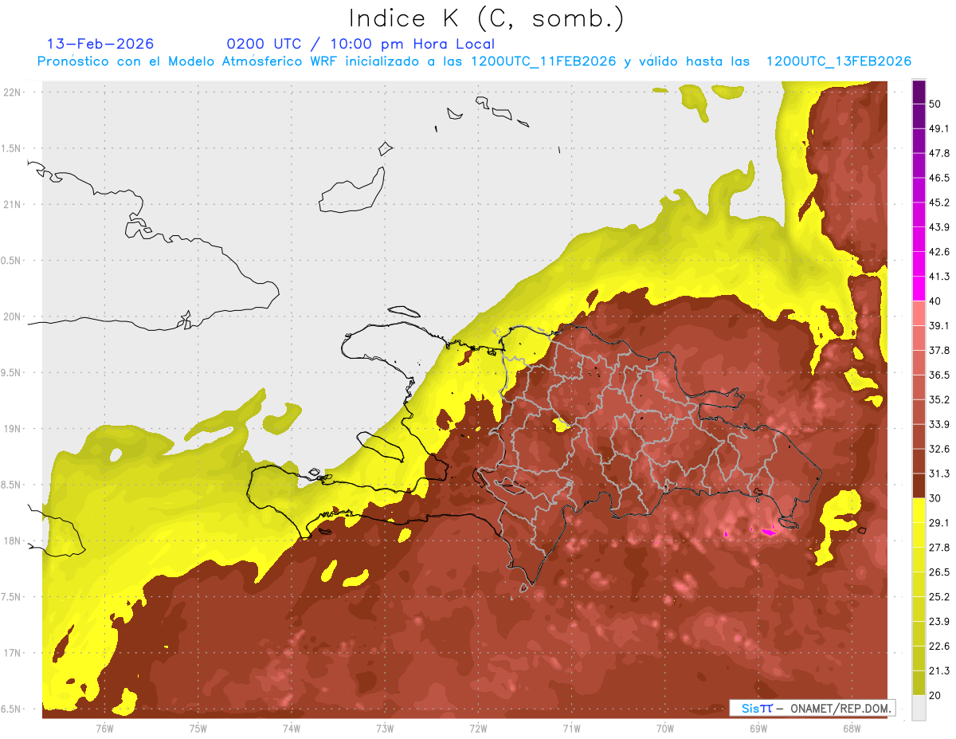
Task: Click the "50" colorbar value
Action: (x=935, y=104)
